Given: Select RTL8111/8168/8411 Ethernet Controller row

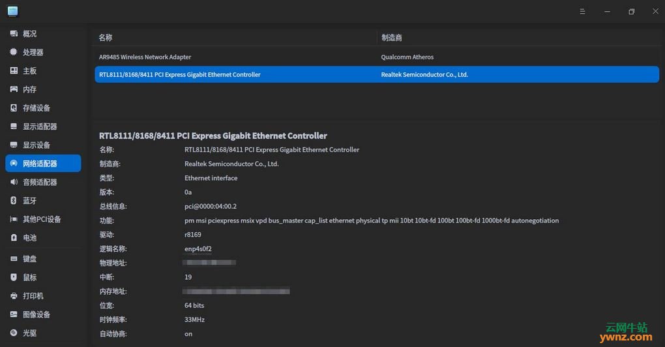Looking at the screenshot, I should click(377, 74).
